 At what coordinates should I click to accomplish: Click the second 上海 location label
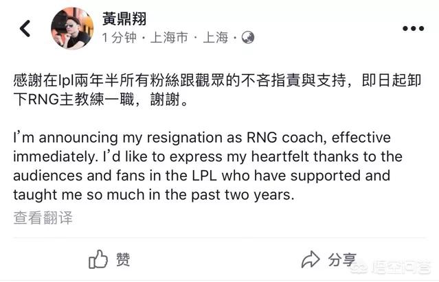click(216, 38)
